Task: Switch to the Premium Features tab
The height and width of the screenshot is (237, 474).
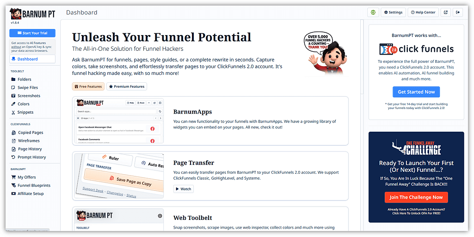Action: point(127,86)
